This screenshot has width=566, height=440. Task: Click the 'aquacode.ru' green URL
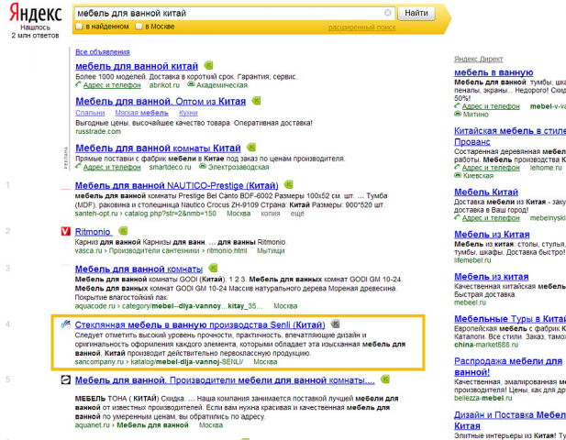pyautogui.click(x=96, y=306)
